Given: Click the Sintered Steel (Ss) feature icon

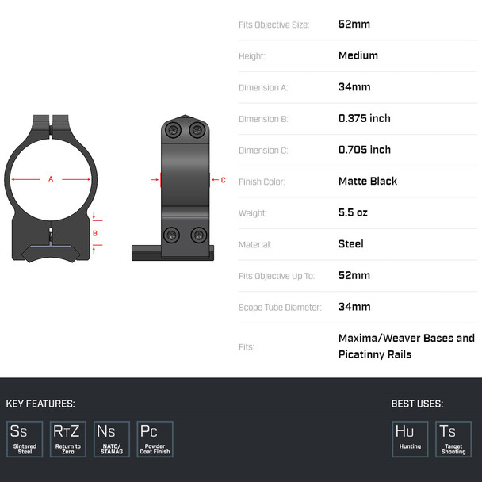Looking at the screenshot, I should pos(25,438).
